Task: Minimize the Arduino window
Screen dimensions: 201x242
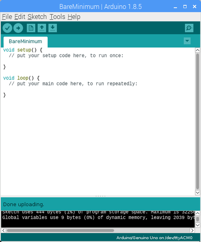Action: coord(175,6)
